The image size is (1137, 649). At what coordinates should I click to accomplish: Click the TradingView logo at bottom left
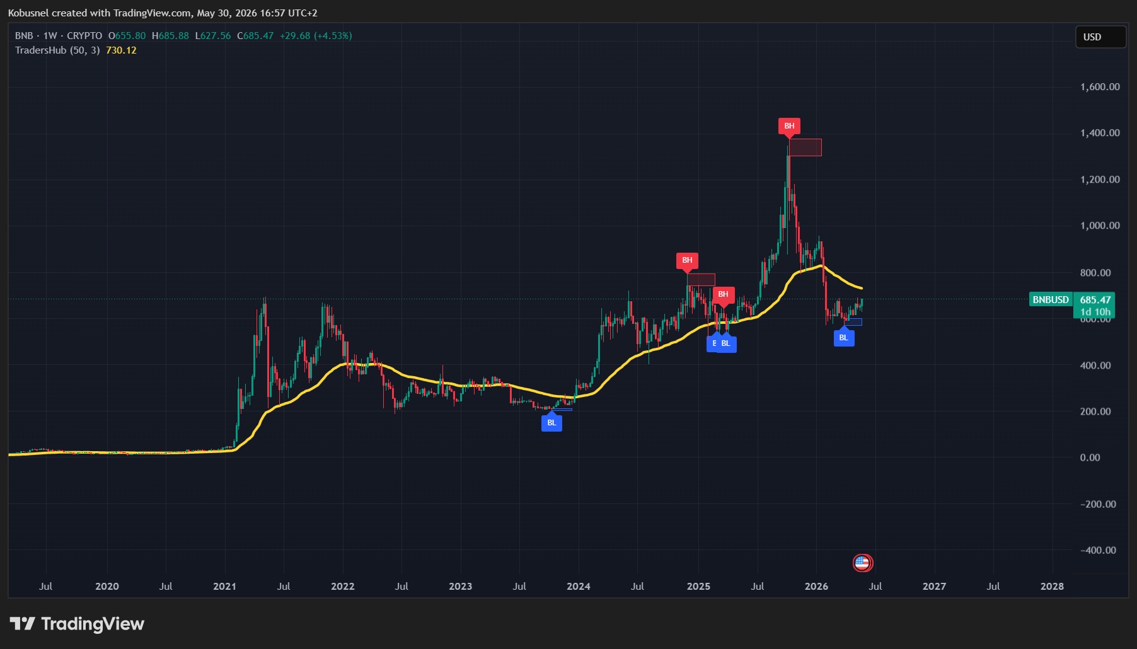[x=77, y=624]
